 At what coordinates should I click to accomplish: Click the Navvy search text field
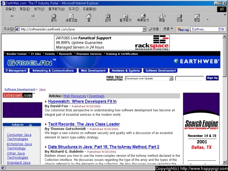(x=208, y=29)
